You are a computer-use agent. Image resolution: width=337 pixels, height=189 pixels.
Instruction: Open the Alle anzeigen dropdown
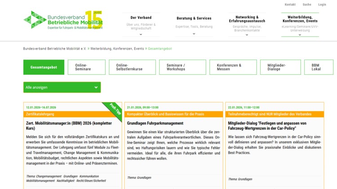click(x=62, y=87)
